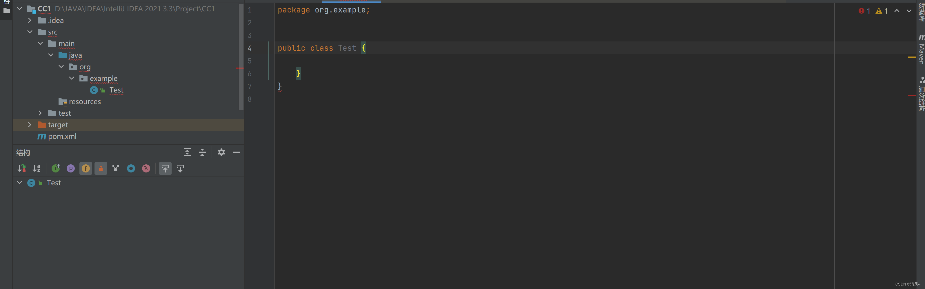The height and width of the screenshot is (289, 925).
Task: Expand the target folder
Action: point(30,125)
